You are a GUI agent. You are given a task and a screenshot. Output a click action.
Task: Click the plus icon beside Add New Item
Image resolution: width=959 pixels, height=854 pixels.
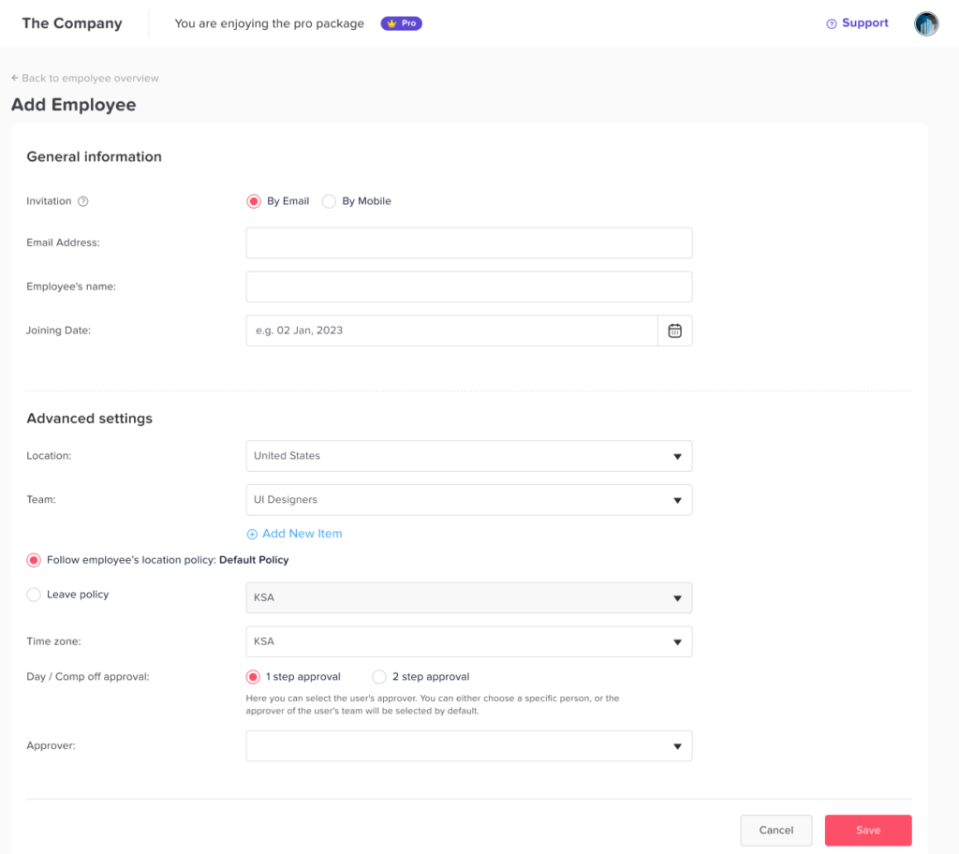tap(252, 534)
